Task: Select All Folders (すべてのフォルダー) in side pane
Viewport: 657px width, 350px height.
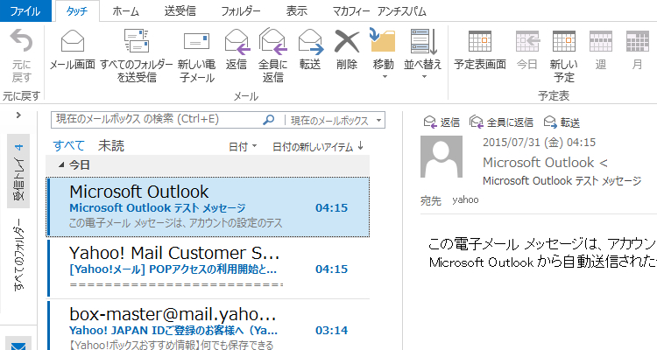Action: click(x=18, y=254)
